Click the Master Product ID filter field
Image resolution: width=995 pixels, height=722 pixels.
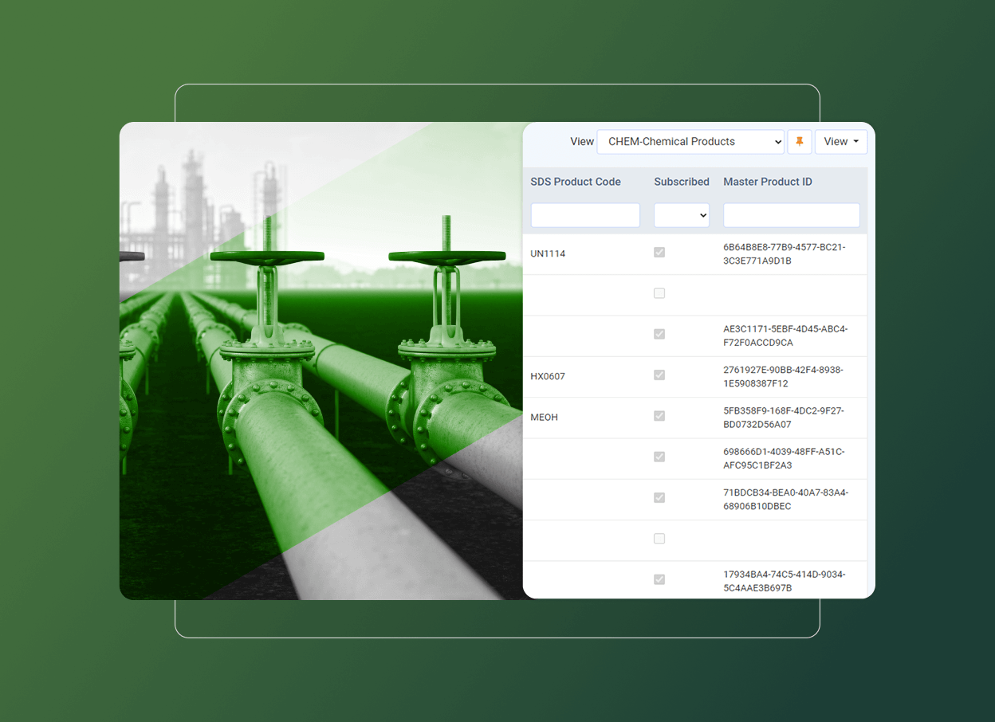click(x=791, y=215)
